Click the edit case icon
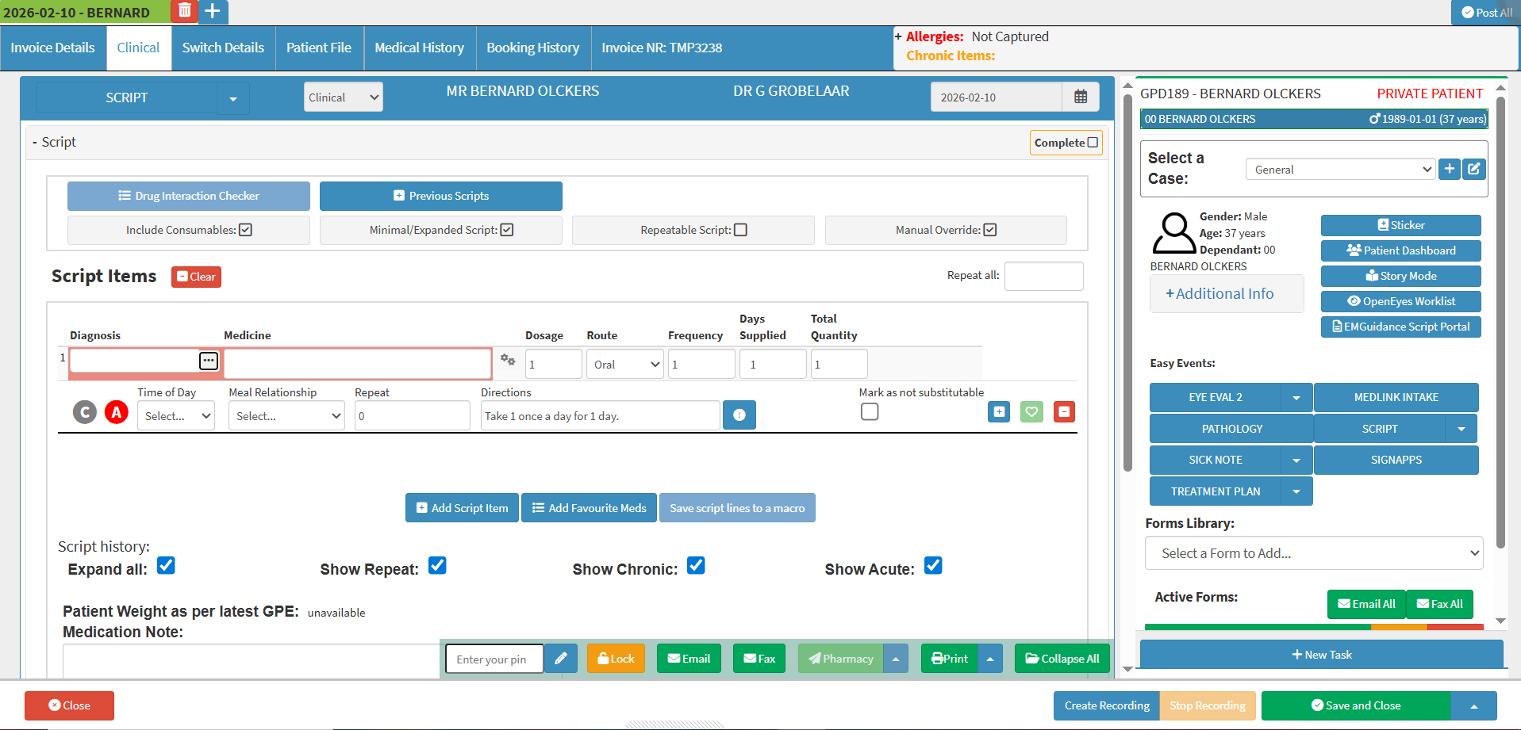Screen dimensions: 1521x730 point(1473,169)
